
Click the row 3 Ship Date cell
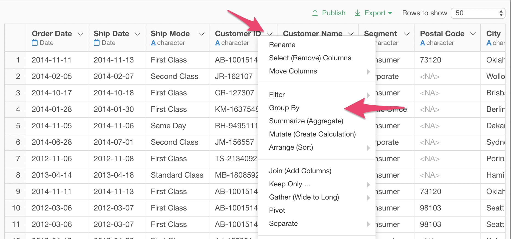click(x=113, y=93)
